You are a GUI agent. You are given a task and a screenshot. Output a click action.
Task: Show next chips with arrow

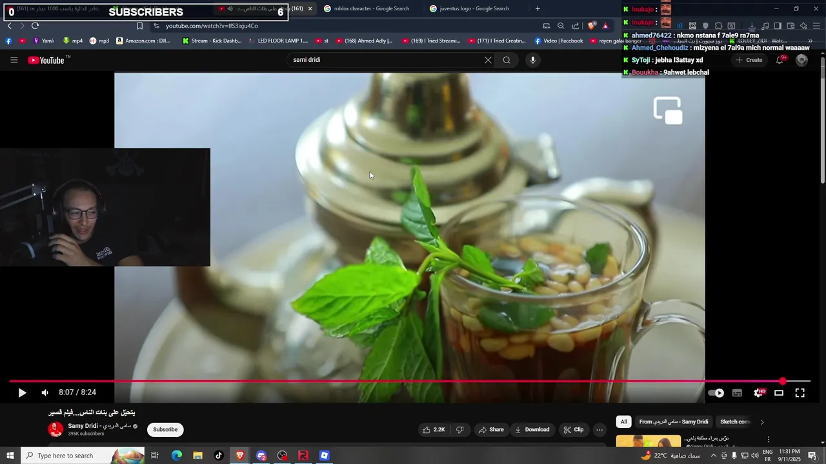click(x=762, y=422)
